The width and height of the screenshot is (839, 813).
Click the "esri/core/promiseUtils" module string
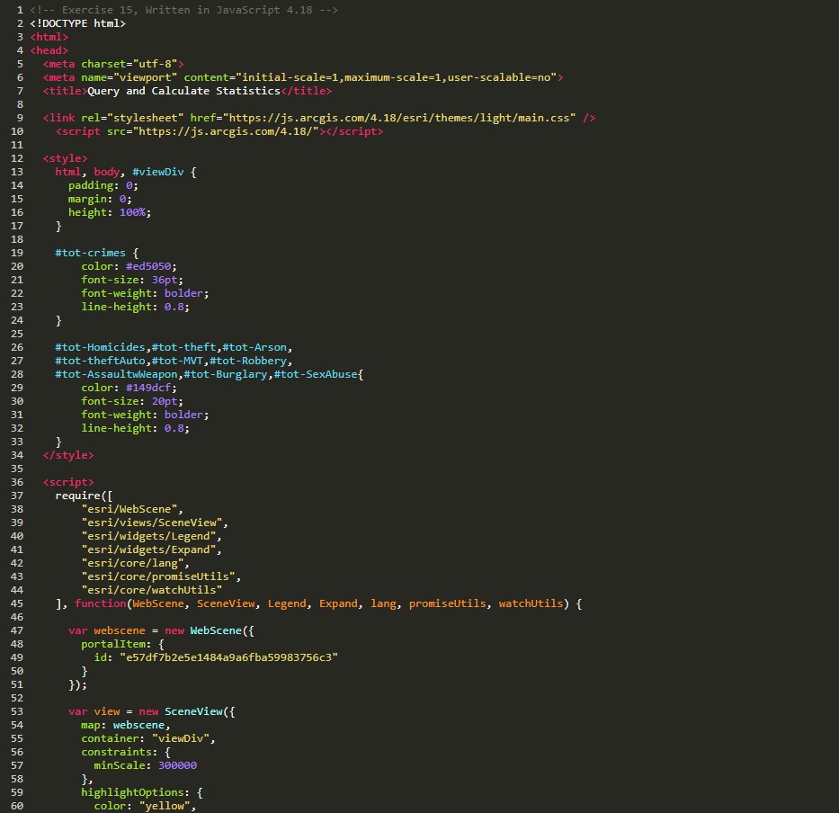click(x=161, y=576)
